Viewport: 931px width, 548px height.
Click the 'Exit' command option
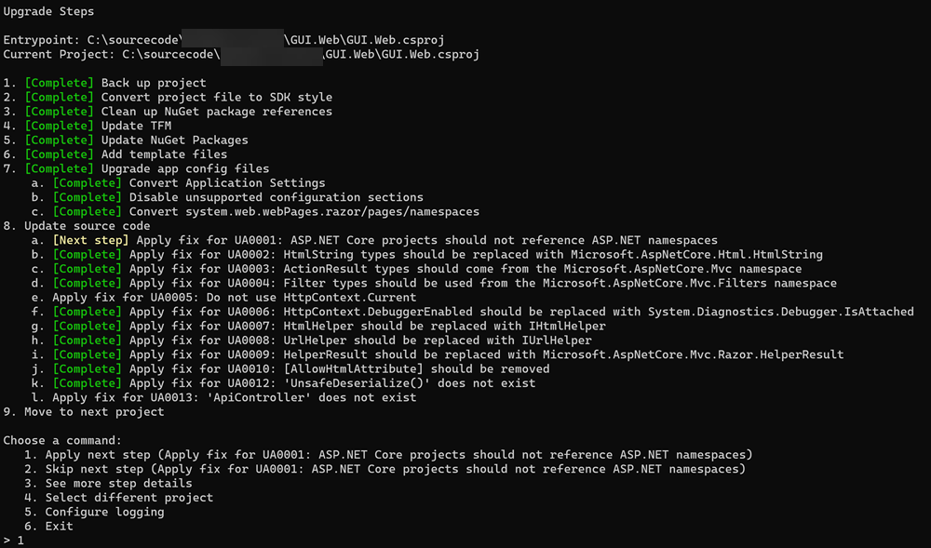pyautogui.click(x=48, y=526)
